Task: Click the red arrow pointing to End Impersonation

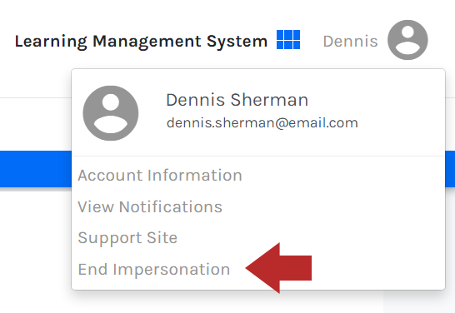Action: [x=278, y=268]
